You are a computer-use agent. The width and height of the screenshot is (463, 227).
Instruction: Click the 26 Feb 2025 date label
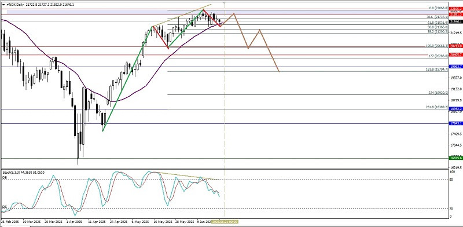pos(9,221)
